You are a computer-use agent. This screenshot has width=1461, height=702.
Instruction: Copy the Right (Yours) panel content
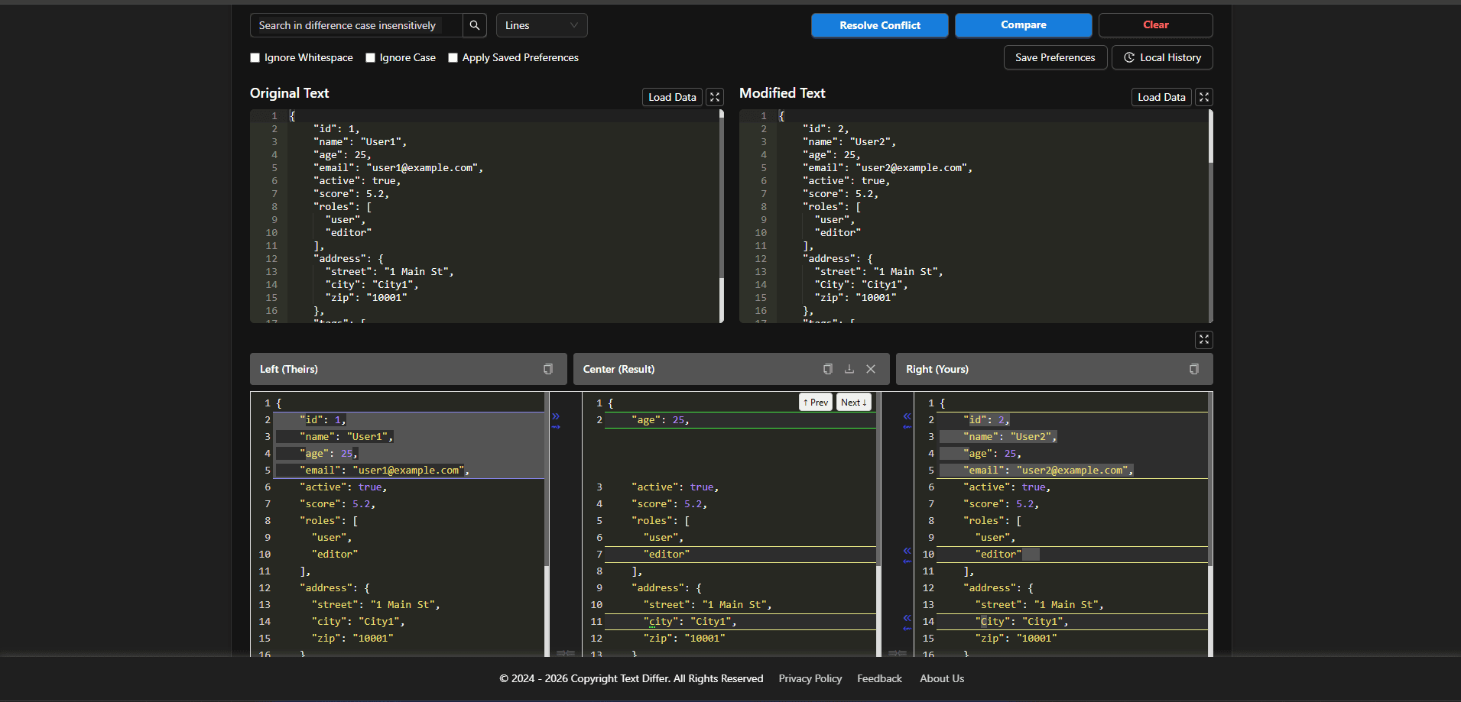click(1194, 369)
